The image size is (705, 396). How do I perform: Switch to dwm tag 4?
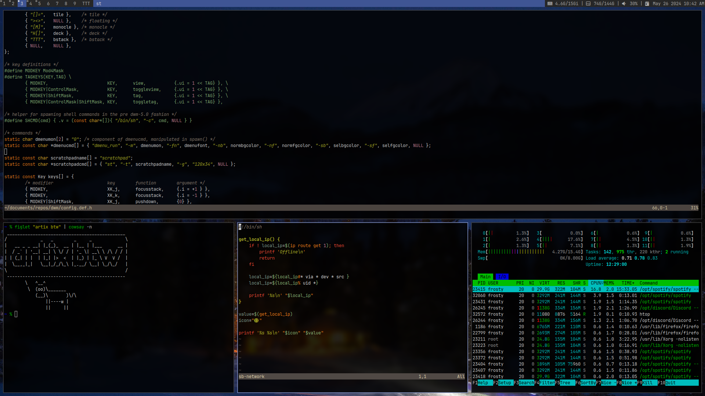coord(31,4)
